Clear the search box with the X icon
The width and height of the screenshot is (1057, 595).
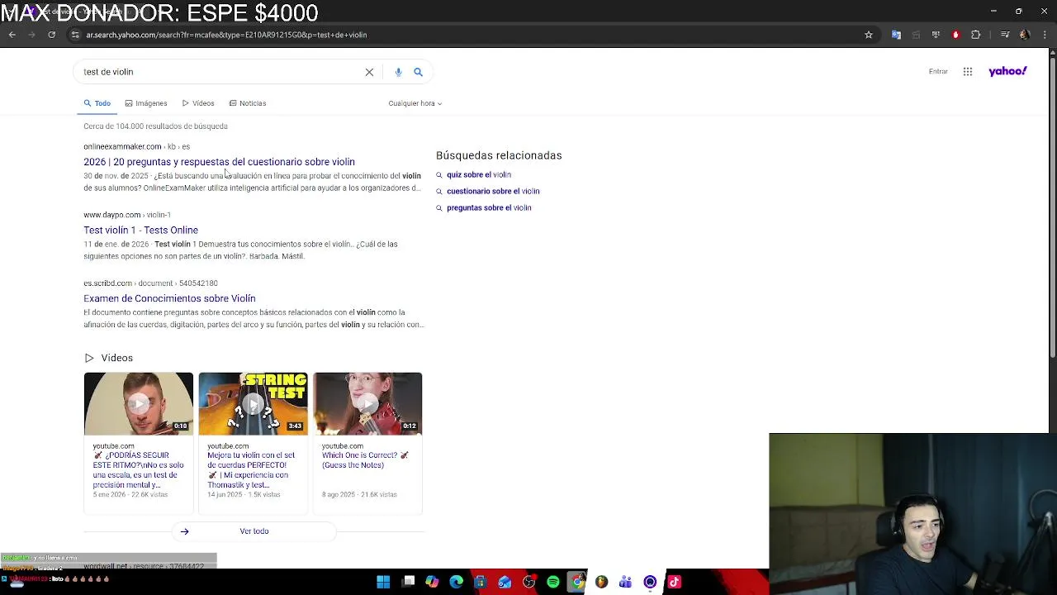pos(369,72)
